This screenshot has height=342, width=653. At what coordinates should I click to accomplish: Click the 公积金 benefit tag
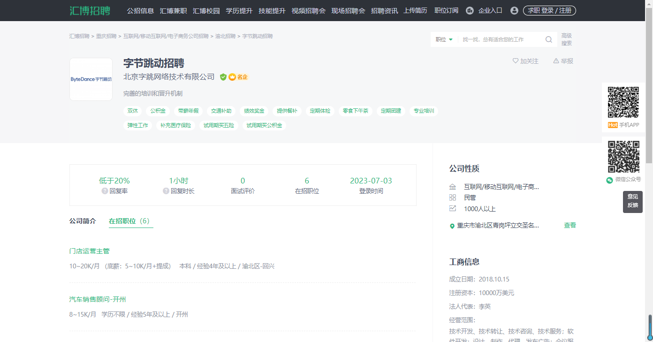158,111
